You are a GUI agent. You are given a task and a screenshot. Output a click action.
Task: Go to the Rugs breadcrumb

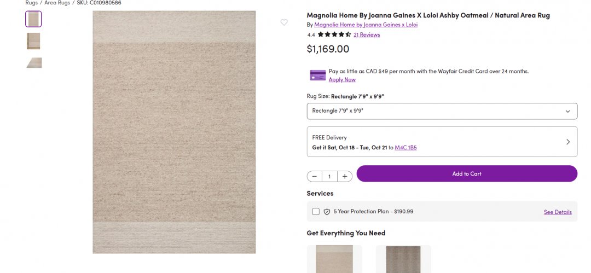(31, 3)
